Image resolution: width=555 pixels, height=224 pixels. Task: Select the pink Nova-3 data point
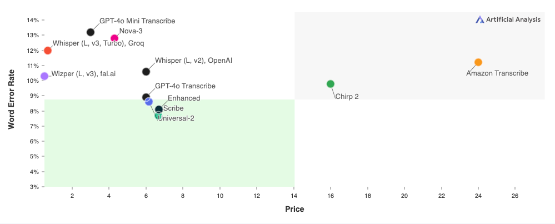click(114, 38)
